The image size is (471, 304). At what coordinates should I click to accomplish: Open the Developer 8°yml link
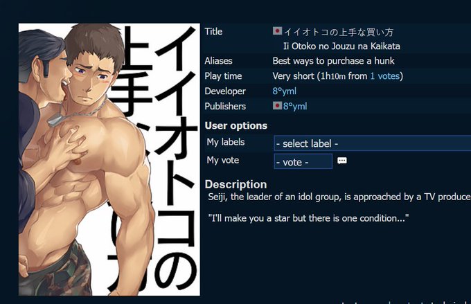point(284,91)
